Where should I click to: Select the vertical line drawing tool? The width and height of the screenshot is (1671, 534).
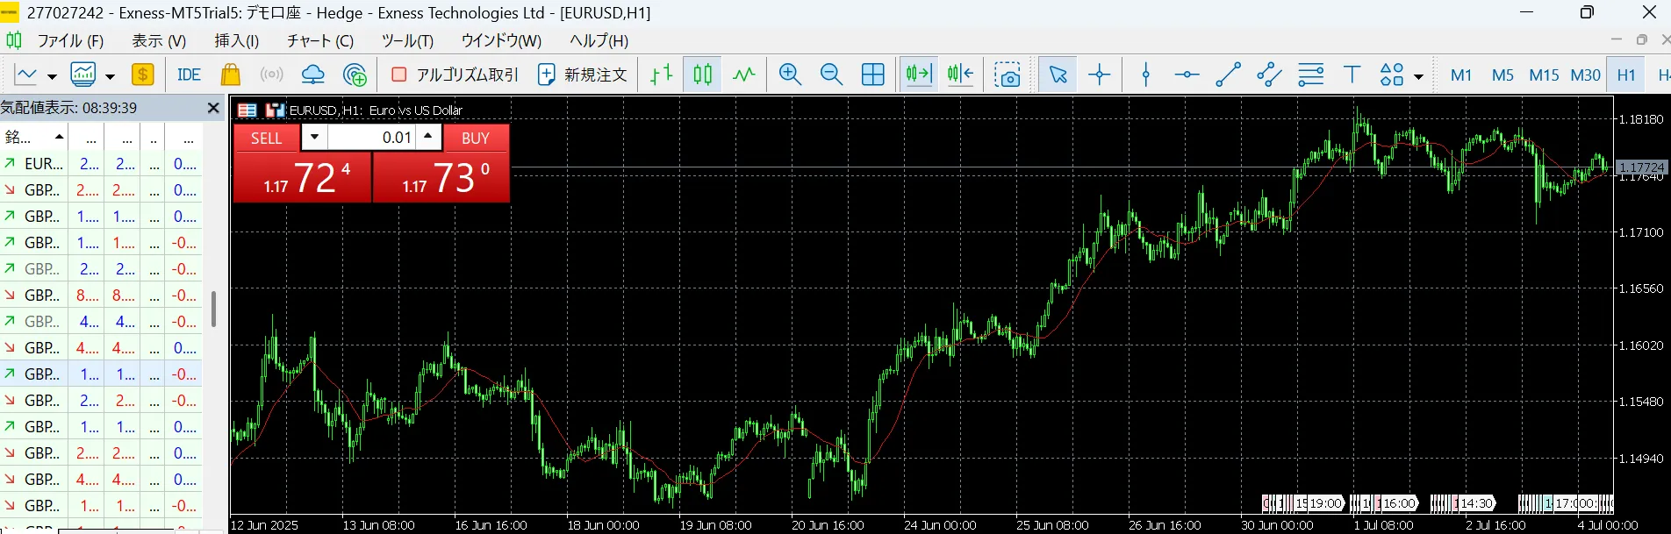[1145, 75]
